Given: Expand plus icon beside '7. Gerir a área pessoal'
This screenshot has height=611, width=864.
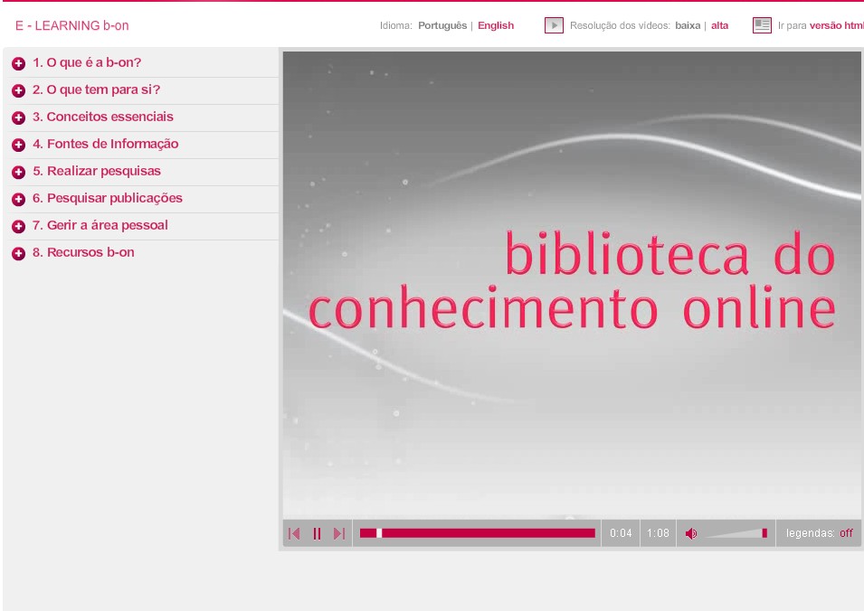Looking at the screenshot, I should (x=19, y=226).
